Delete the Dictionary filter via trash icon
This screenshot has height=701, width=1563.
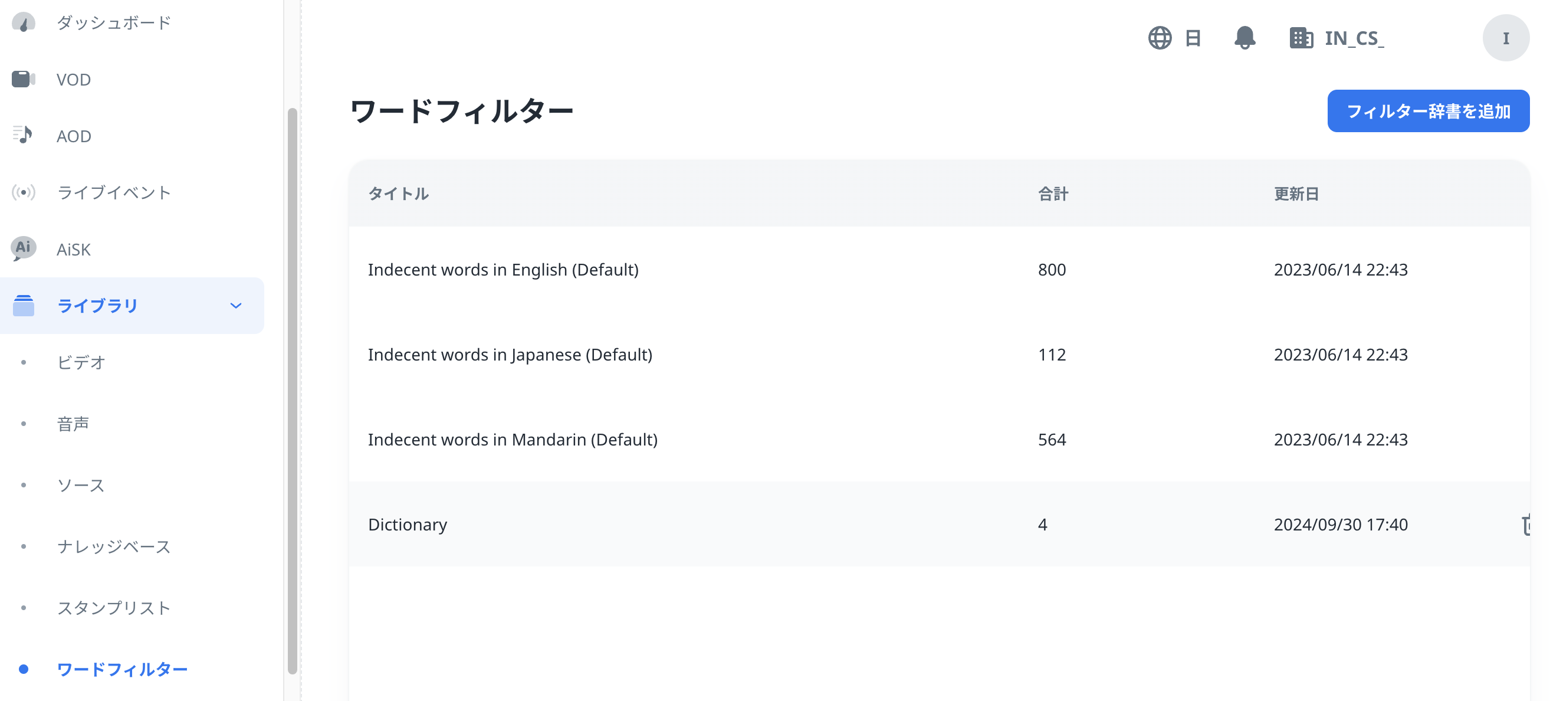tap(1530, 525)
